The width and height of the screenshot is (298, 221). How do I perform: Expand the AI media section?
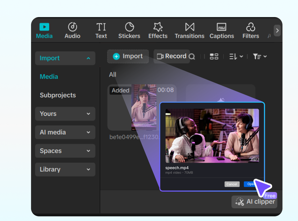coord(65,132)
